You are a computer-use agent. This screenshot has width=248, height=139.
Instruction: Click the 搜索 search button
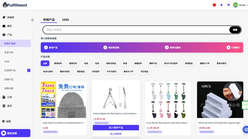pos(235,30)
